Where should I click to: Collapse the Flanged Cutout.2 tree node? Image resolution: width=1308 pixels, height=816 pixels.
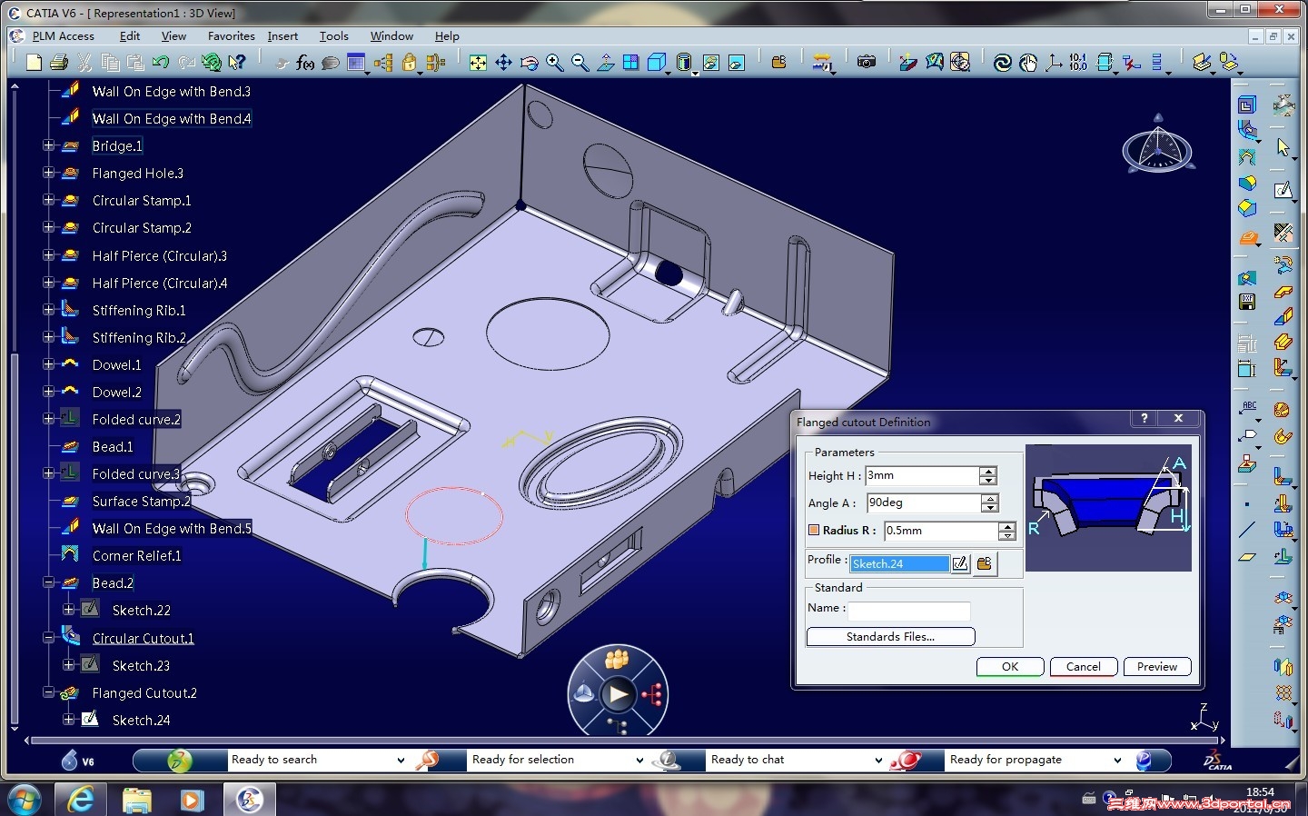pos(48,692)
